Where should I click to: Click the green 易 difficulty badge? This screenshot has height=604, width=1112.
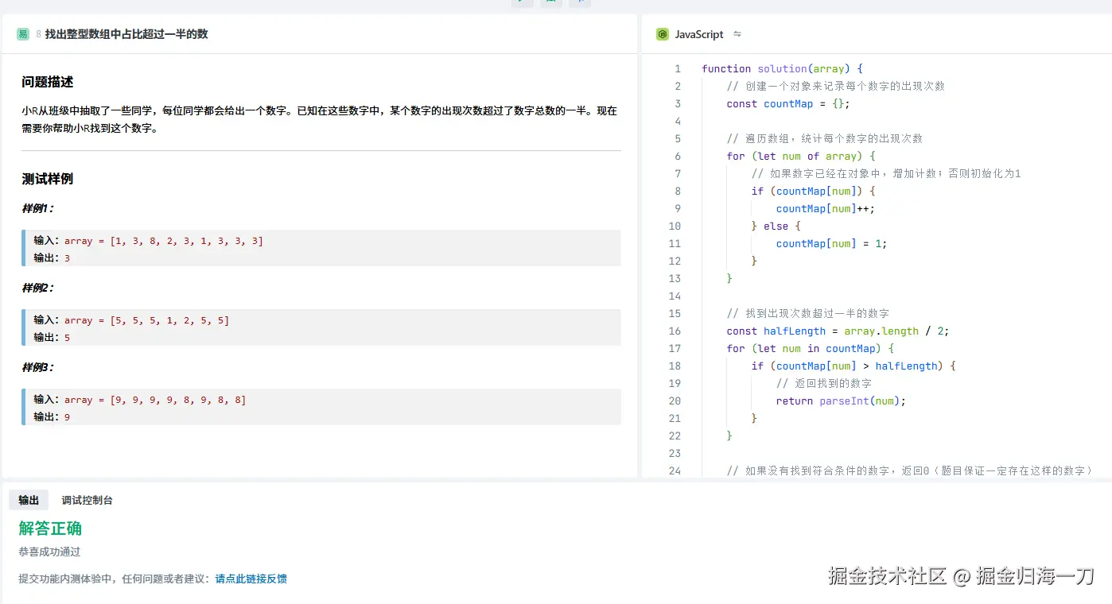(x=23, y=34)
